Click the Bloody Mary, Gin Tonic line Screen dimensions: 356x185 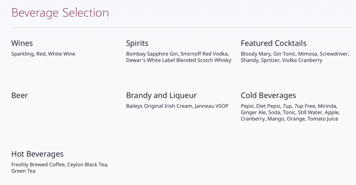tap(295, 54)
